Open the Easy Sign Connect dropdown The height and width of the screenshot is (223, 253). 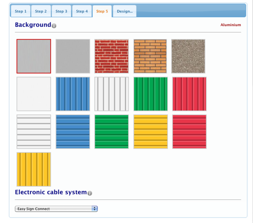pos(56,209)
